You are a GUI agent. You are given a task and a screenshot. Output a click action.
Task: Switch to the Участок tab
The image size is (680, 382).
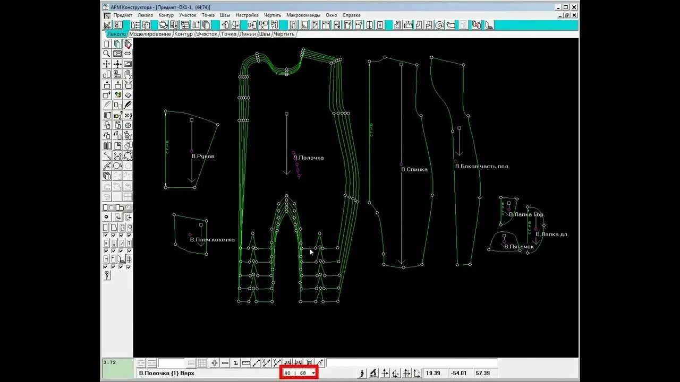coord(207,34)
